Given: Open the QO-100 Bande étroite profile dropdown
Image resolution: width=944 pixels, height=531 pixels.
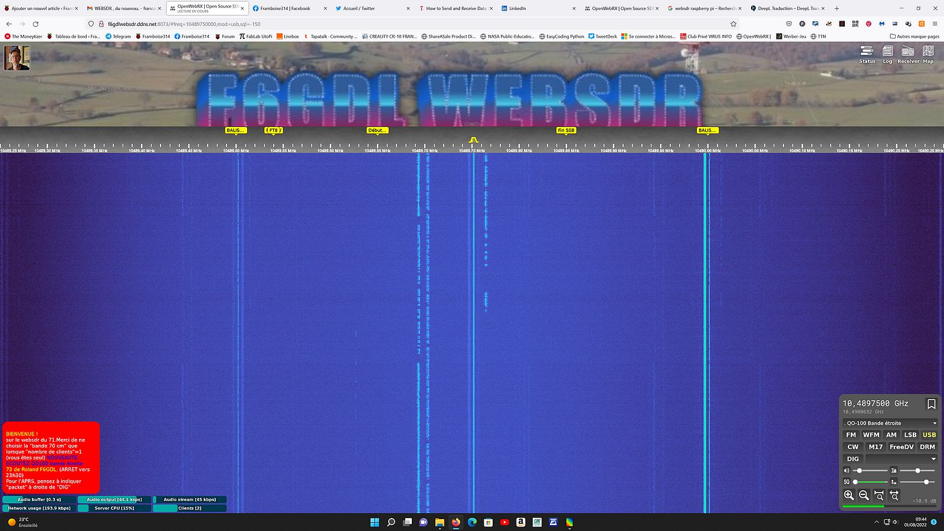Looking at the screenshot, I should point(890,423).
